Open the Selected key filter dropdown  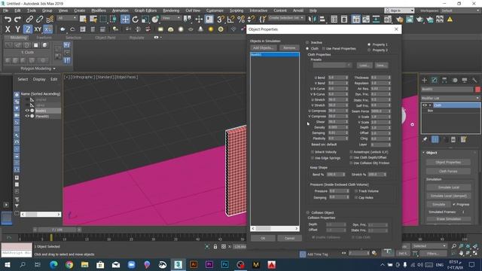429,246
